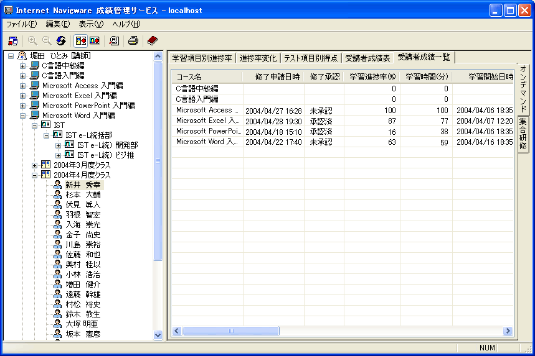
Task: Open help via the red book icon
Action: (x=153, y=41)
